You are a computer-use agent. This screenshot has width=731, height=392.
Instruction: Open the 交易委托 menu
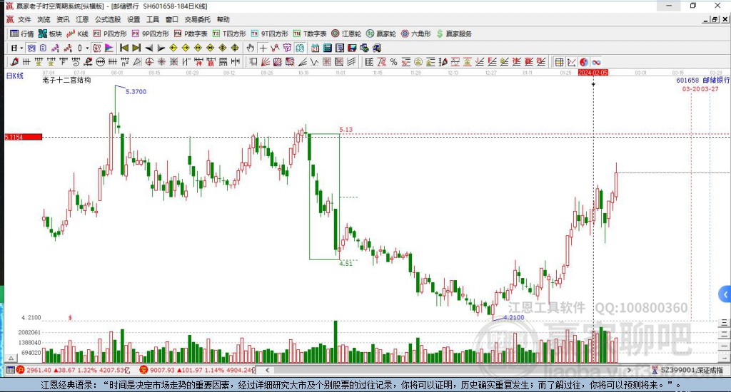198,19
